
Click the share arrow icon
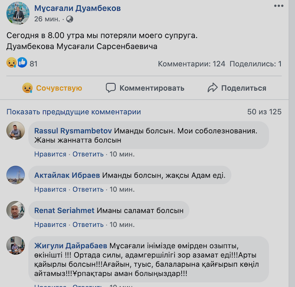point(213,88)
